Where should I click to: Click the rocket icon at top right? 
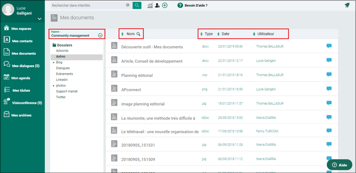click(347, 5)
